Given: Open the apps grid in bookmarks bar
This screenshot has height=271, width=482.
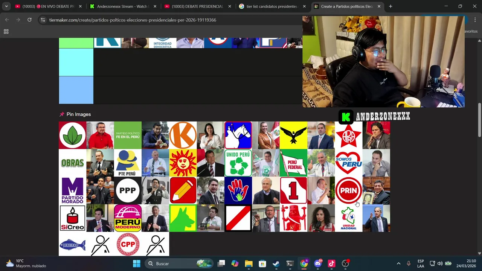Looking at the screenshot, I should coord(6,32).
